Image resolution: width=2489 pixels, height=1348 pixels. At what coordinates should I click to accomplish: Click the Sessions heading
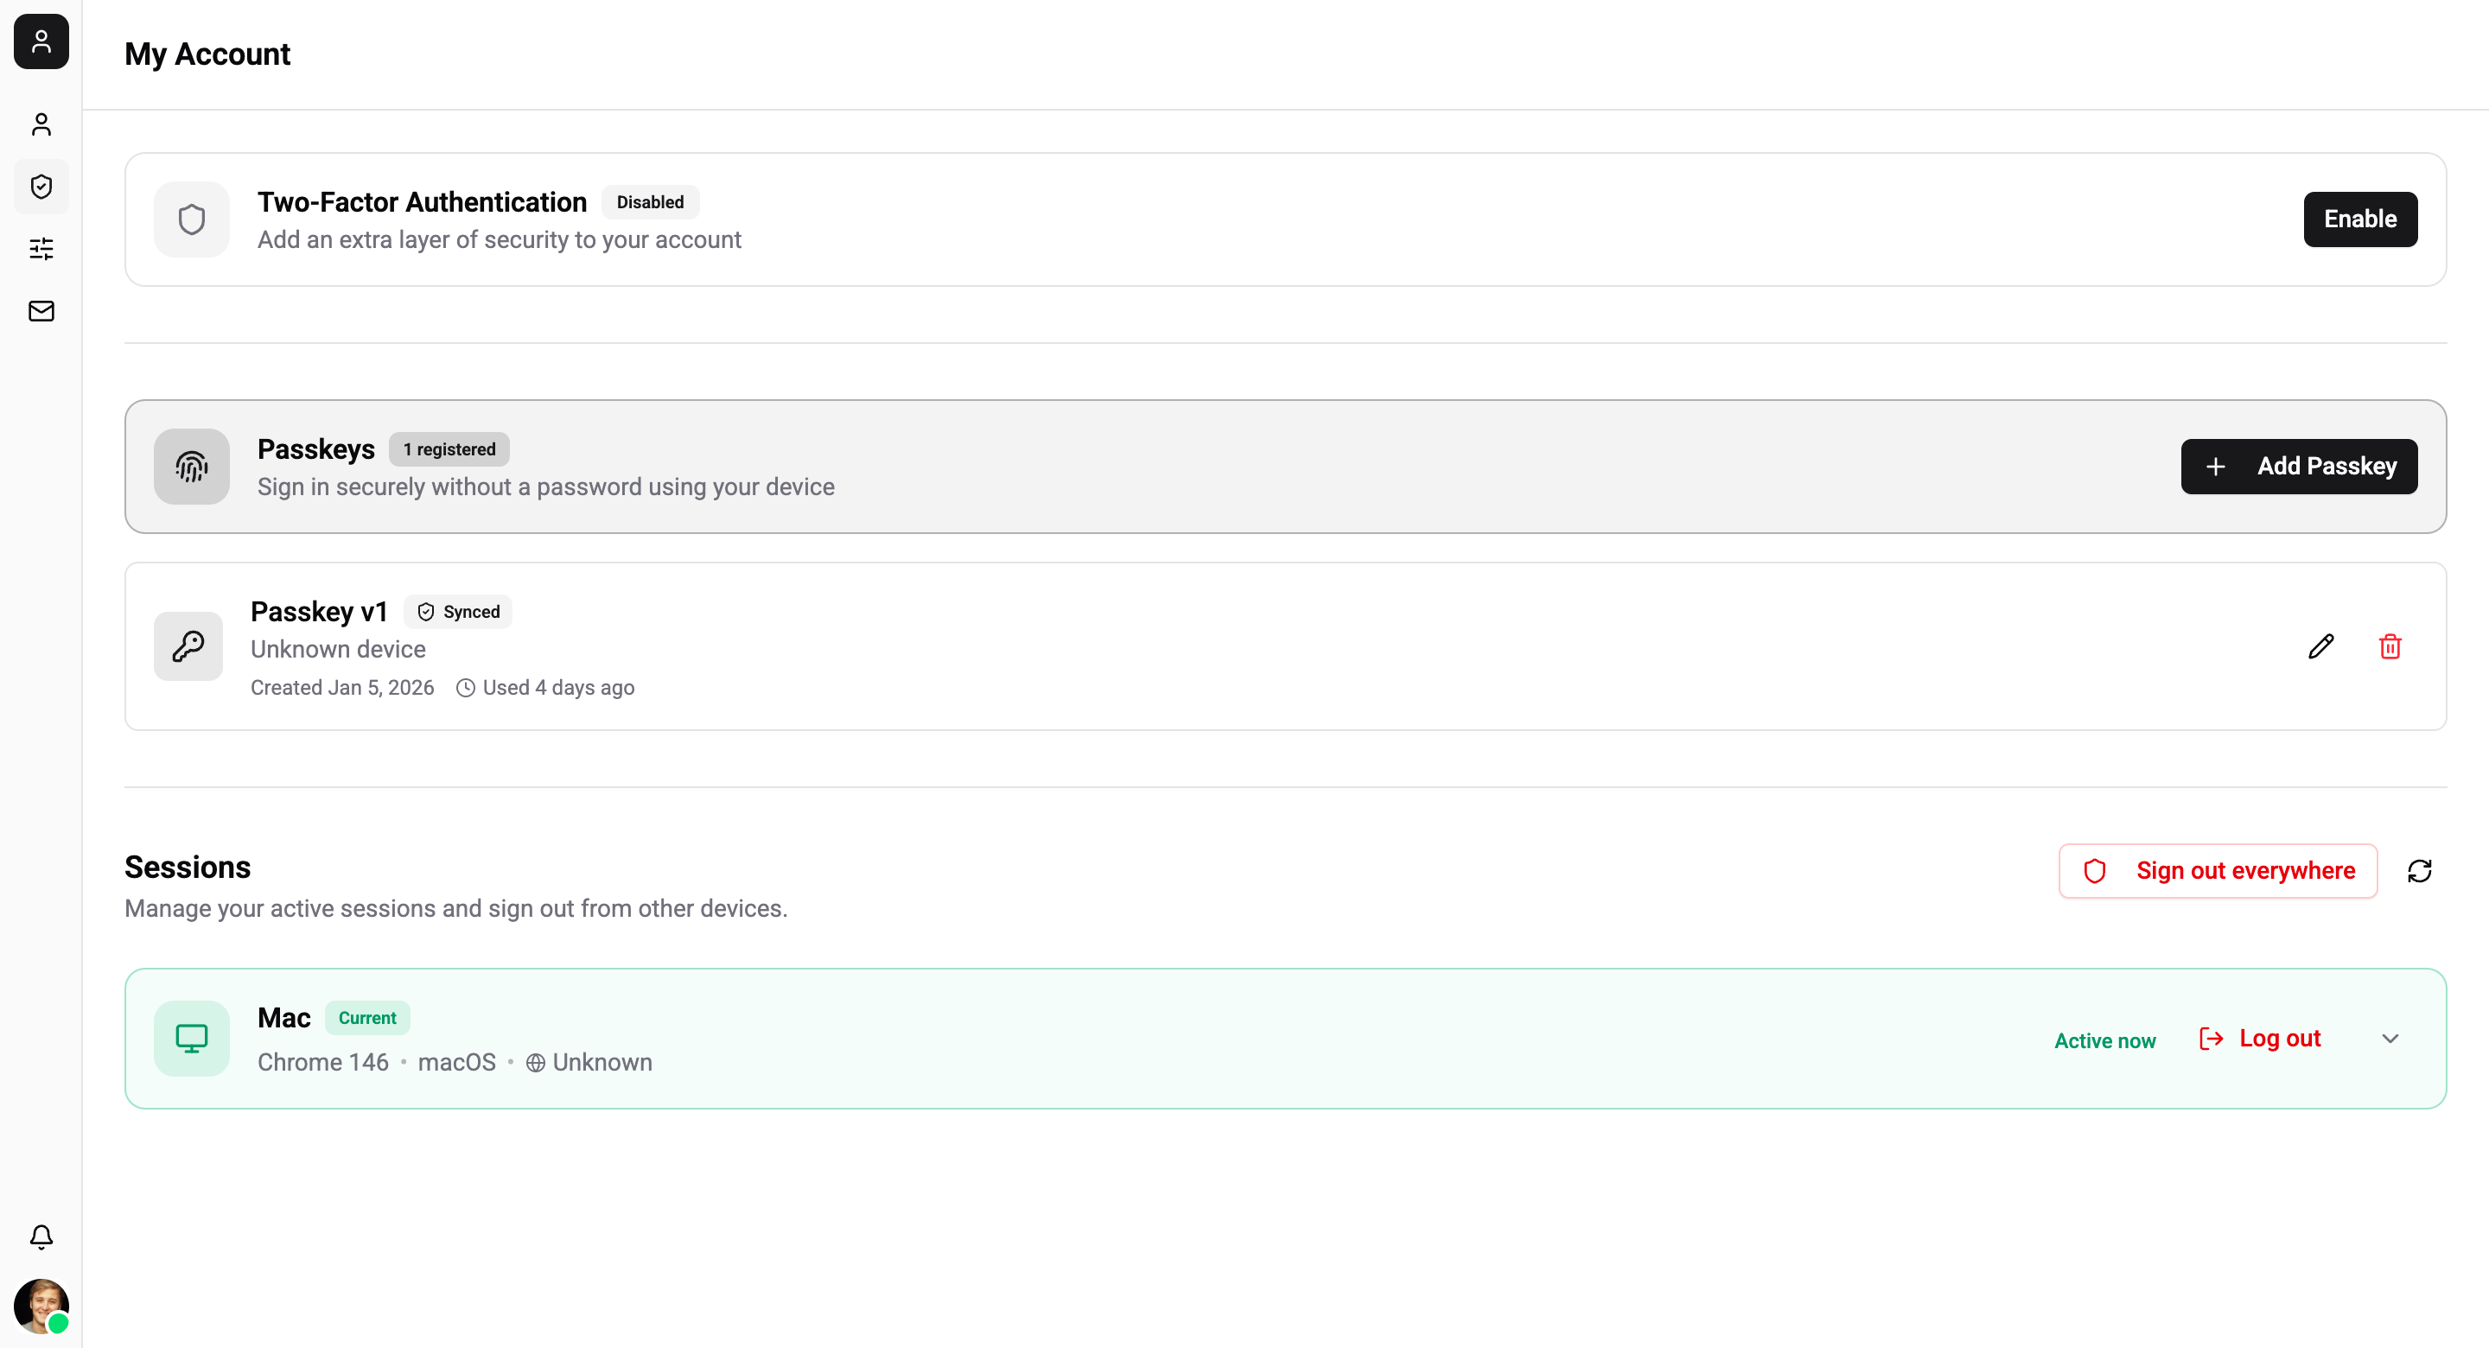pyautogui.click(x=187, y=867)
